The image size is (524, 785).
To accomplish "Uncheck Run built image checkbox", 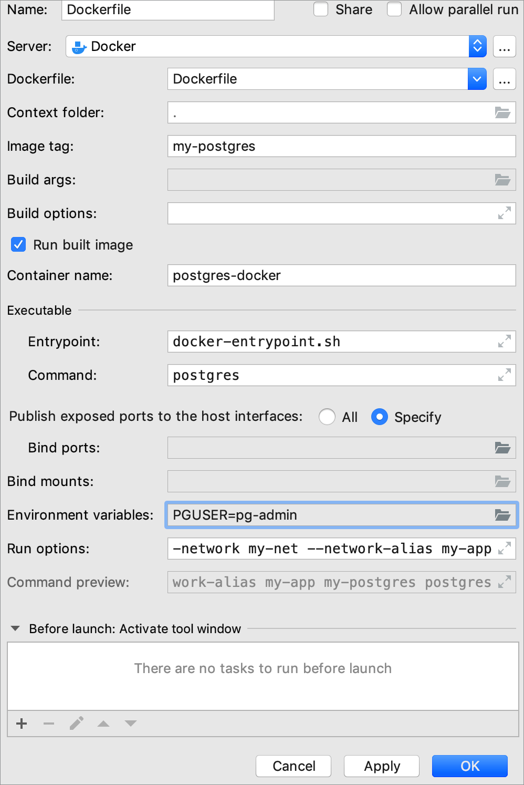I will pos(18,244).
